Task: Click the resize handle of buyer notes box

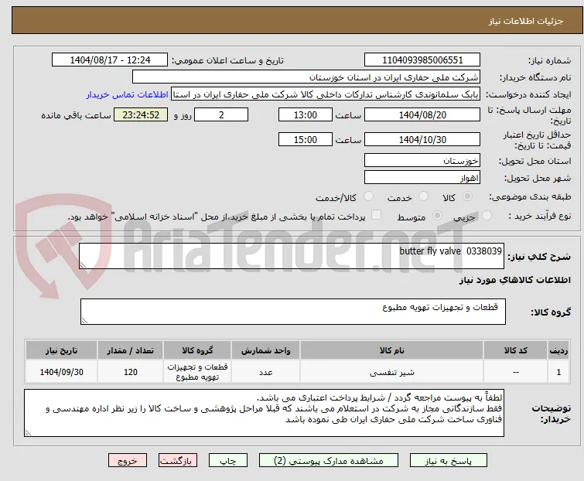Action: 28,432
